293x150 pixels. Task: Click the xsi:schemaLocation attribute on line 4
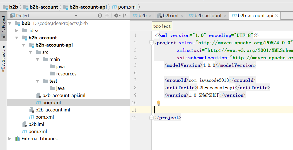pos(202,58)
